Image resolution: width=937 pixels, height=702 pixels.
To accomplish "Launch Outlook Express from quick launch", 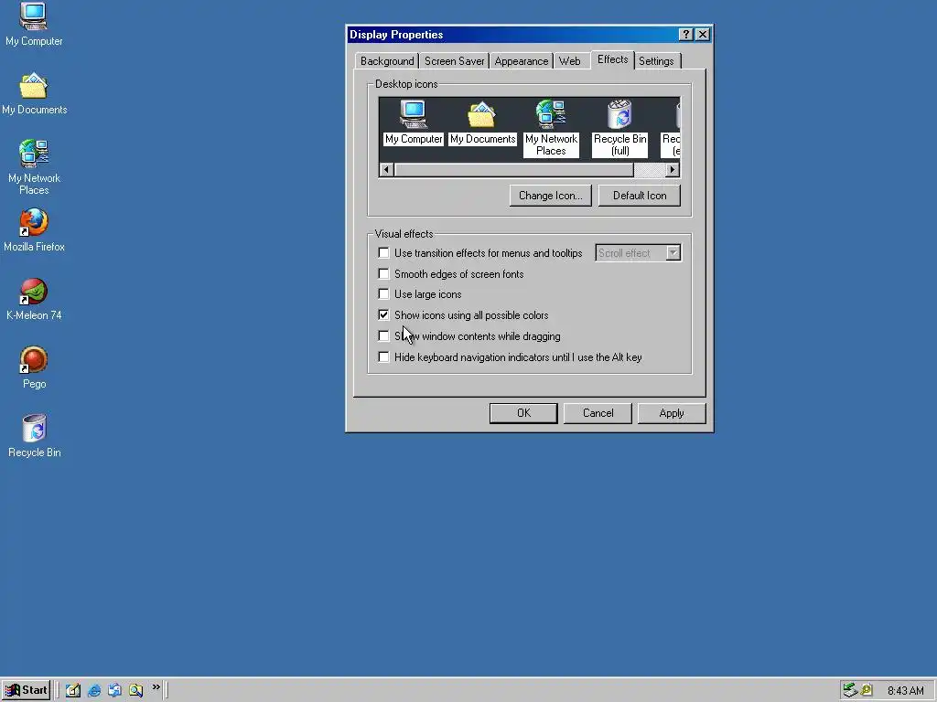I will [x=114, y=691].
